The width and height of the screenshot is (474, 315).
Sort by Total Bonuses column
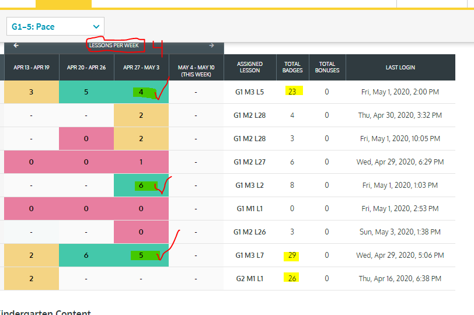click(327, 67)
